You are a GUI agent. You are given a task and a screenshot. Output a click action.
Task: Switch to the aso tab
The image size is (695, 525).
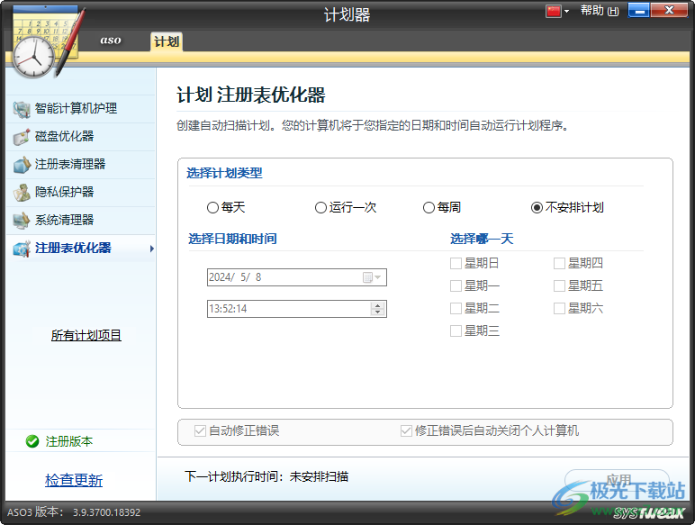111,41
